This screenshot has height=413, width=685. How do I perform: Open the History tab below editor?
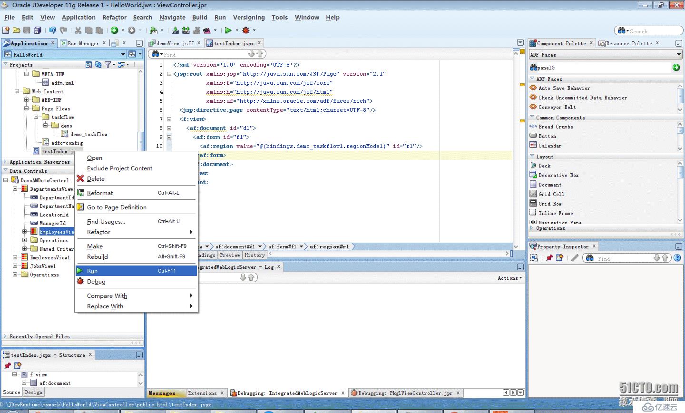(x=254, y=255)
